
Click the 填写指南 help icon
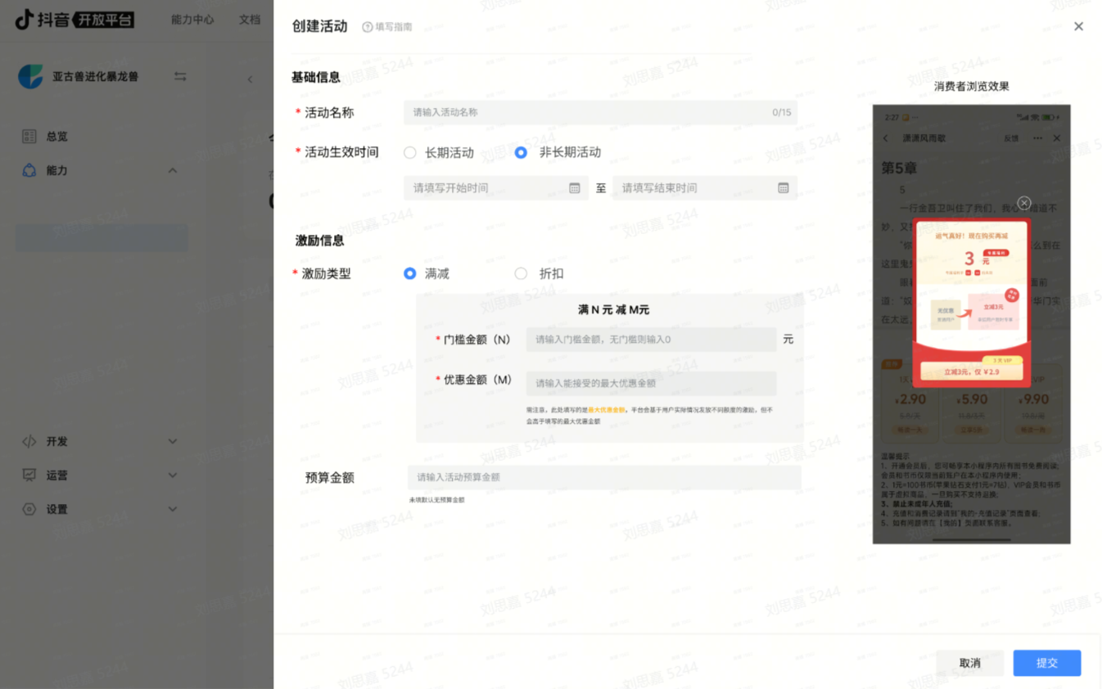coord(368,27)
